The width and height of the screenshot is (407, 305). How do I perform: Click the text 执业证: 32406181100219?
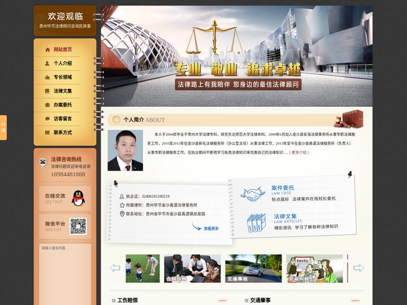click(148, 197)
